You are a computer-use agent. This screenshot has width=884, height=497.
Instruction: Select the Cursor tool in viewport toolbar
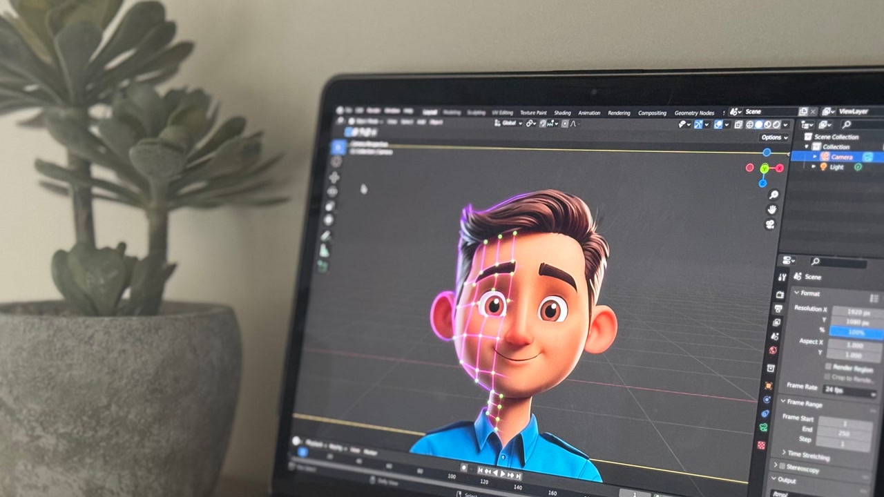click(x=336, y=162)
